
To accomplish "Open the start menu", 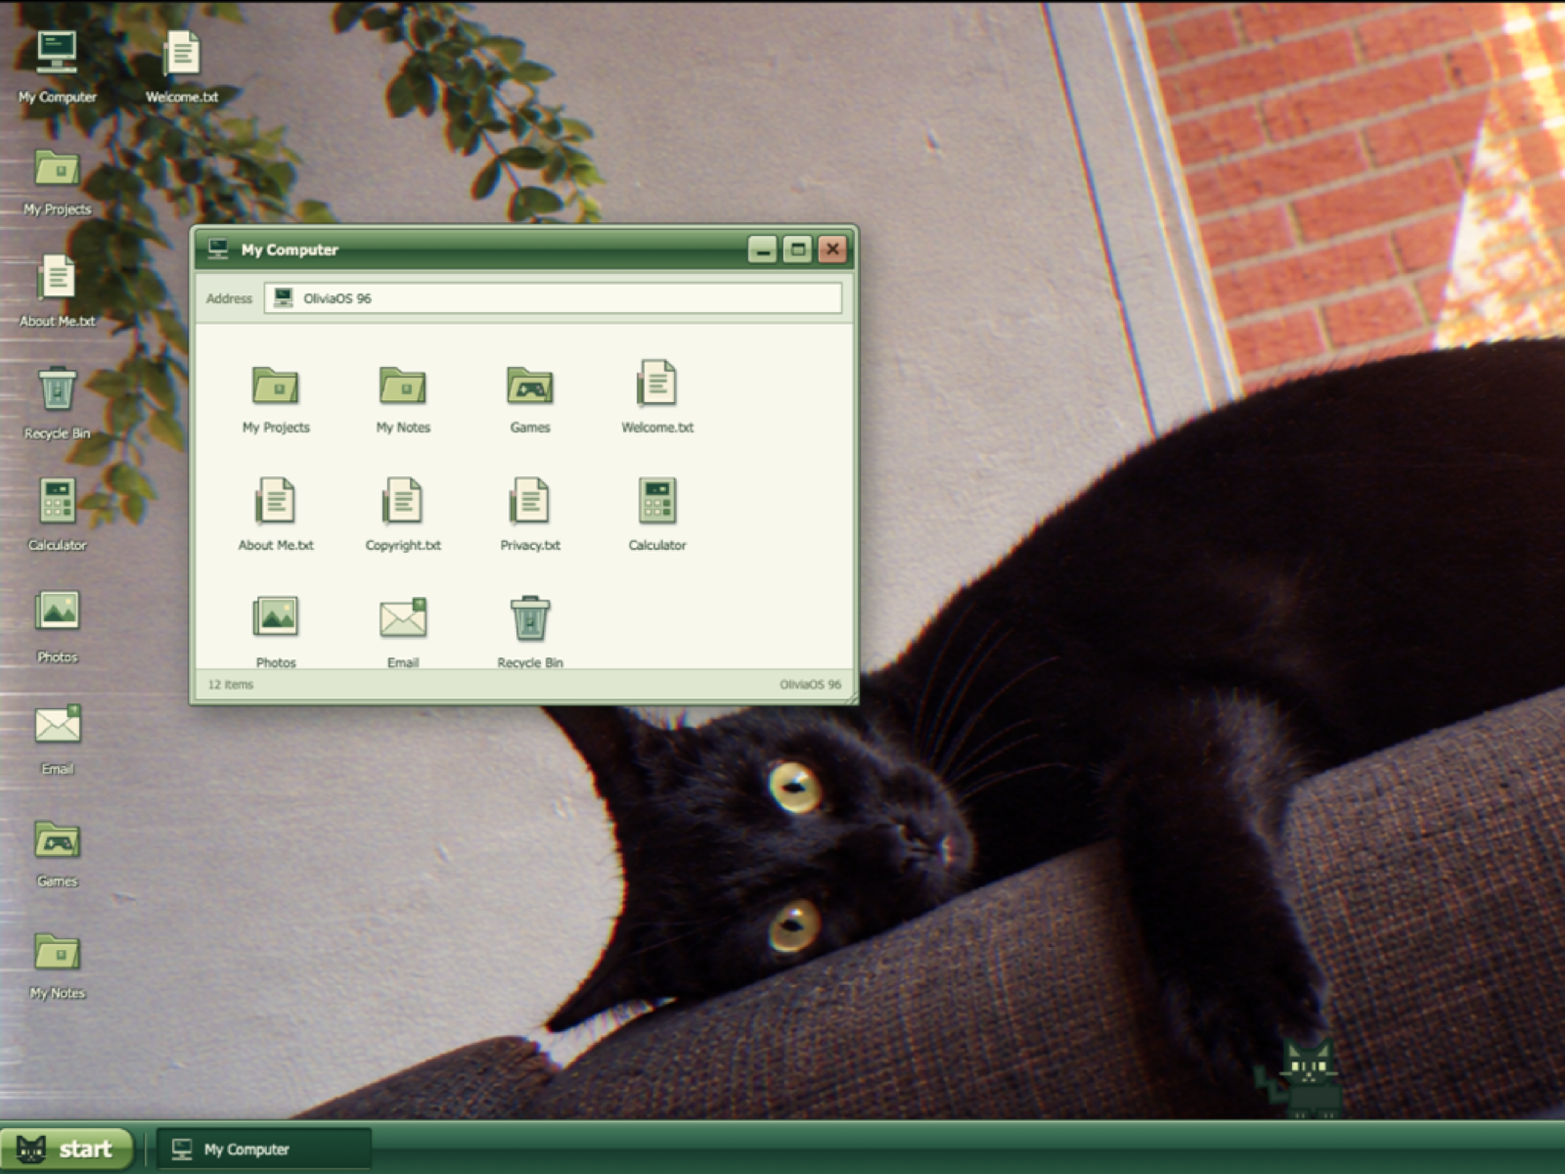I will point(67,1150).
